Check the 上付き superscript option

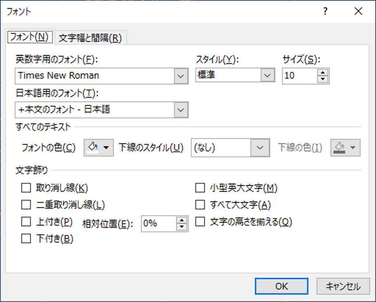(x=26, y=222)
